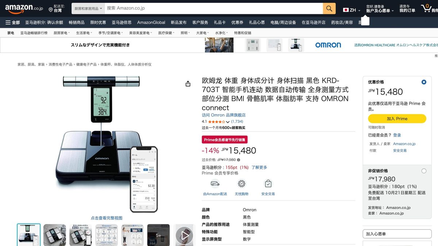438x246 pixels.
Task: Open 礼品卡 navigation item
Action: pyautogui.click(x=220, y=22)
